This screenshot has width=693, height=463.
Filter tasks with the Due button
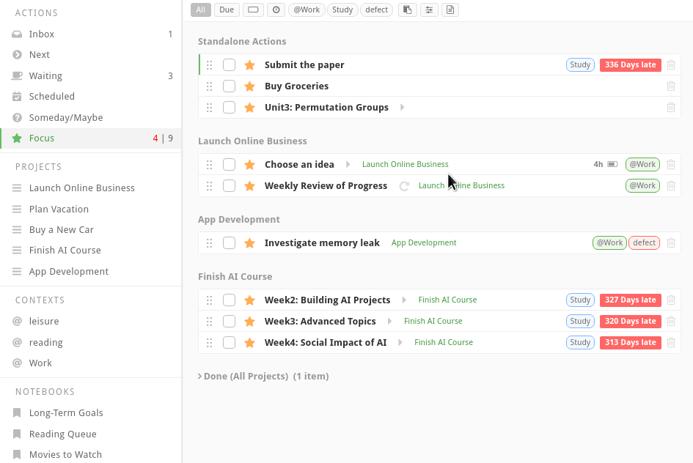[227, 10]
